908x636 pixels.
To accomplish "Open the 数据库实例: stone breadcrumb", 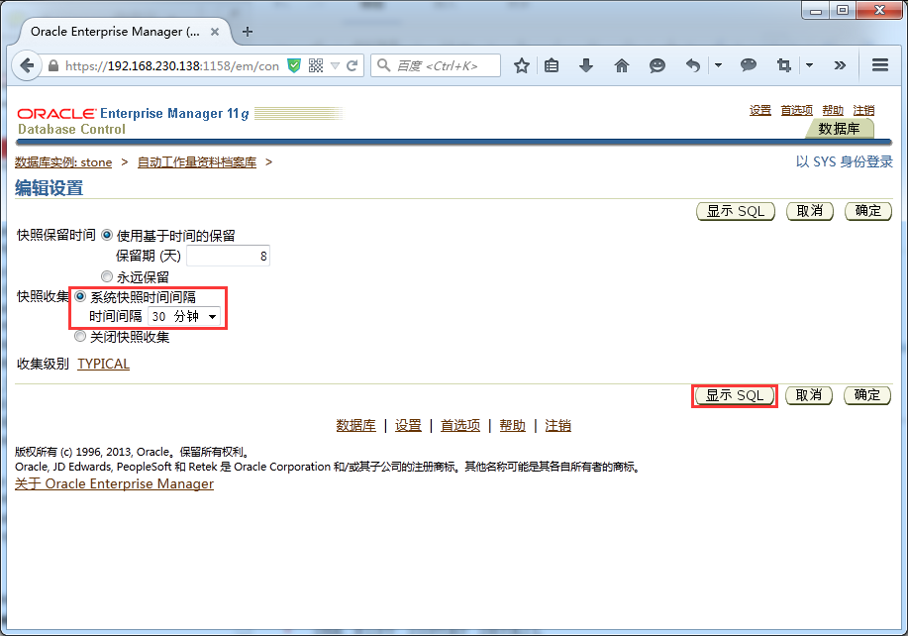I will coord(63,162).
